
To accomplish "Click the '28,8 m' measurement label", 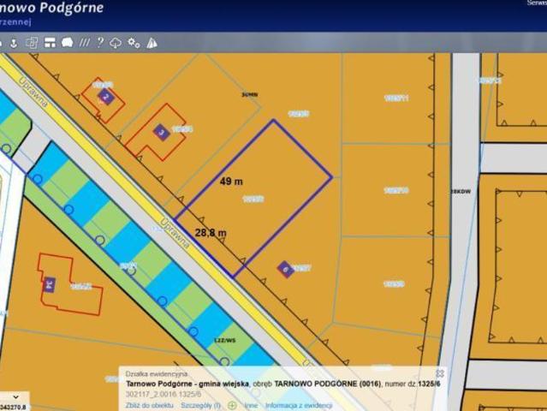I will (211, 232).
